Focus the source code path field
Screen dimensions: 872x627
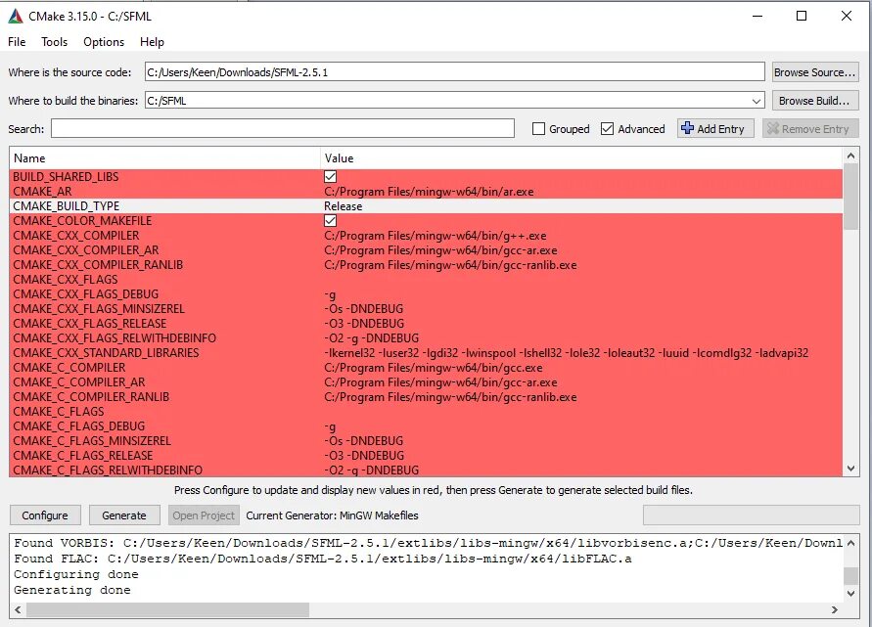[x=454, y=72]
